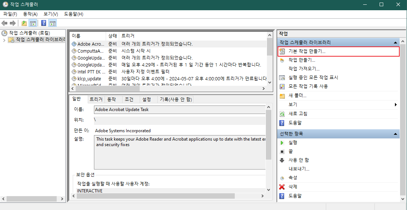407x210 pixels.
Task: Click 새로 고침 action
Action: [298, 114]
